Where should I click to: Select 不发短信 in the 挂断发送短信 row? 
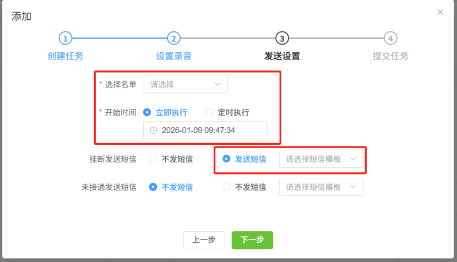pos(154,159)
